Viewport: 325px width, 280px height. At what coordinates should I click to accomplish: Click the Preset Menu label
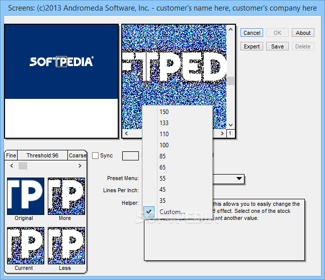pyautogui.click(x=123, y=179)
